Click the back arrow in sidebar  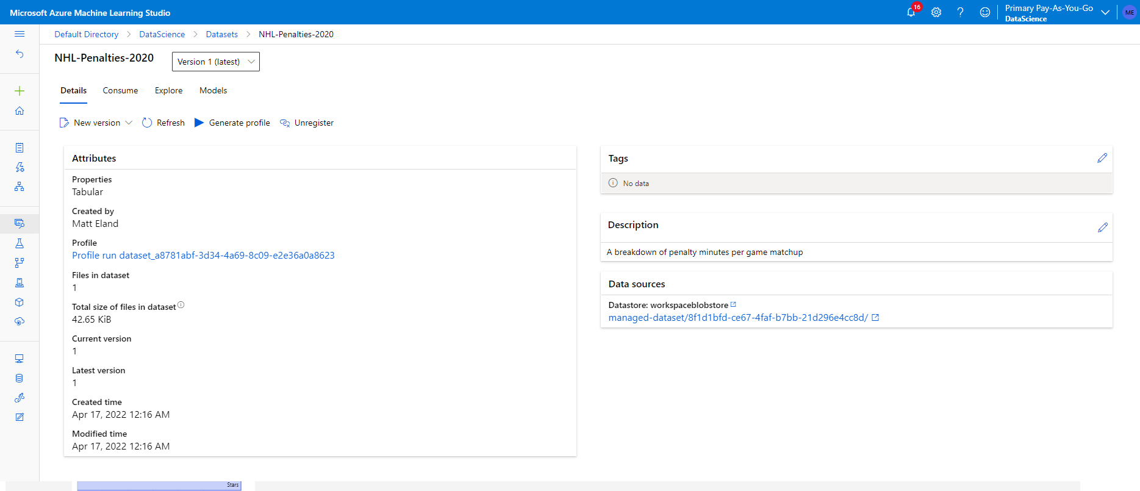click(20, 54)
